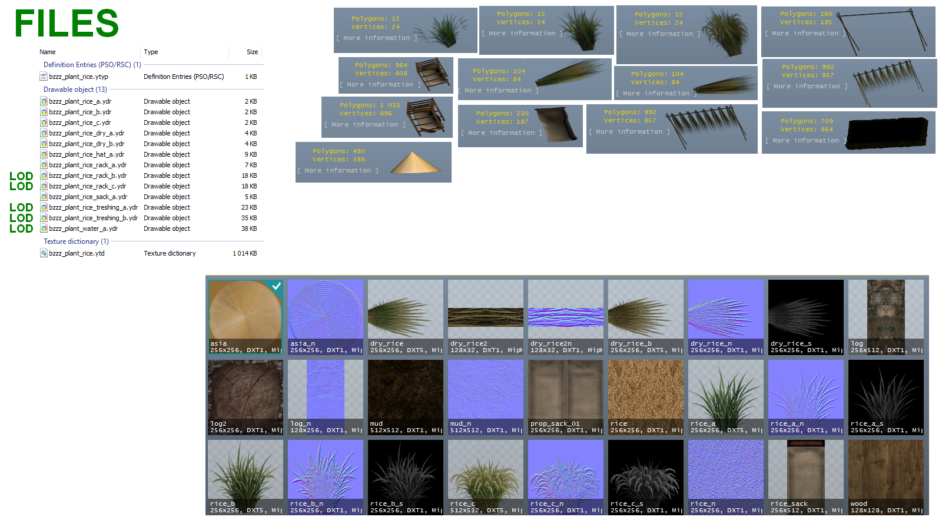Viewport: 942px width, 530px height.
Task: Sort files by the Name column header
Action: pyautogui.click(x=48, y=52)
